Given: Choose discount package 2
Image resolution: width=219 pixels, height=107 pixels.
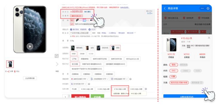Looking at the screenshot, I should pos(87,74).
